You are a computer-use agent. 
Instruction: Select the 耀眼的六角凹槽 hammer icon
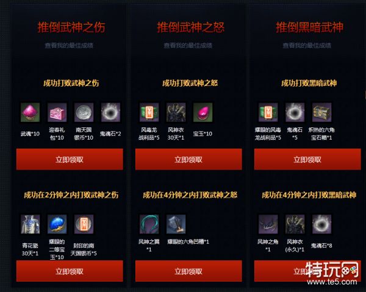click(x=176, y=224)
